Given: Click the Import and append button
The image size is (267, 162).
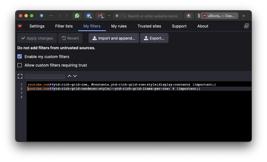Looking at the screenshot, I should tap(113, 38).
